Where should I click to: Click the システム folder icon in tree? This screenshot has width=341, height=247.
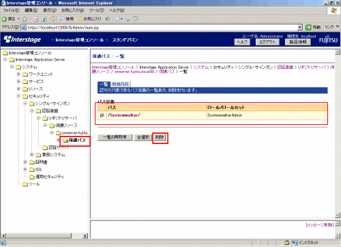[x=18, y=67]
